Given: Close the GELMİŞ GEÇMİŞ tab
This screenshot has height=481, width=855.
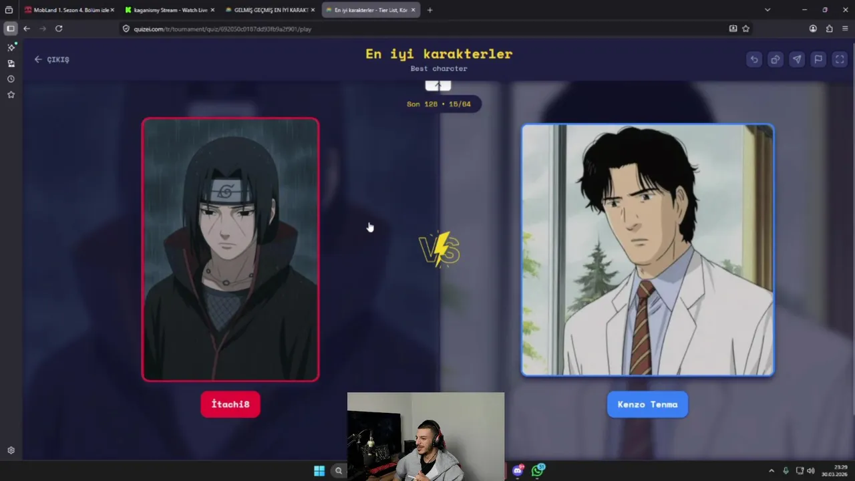Looking at the screenshot, I should pyautogui.click(x=313, y=10).
